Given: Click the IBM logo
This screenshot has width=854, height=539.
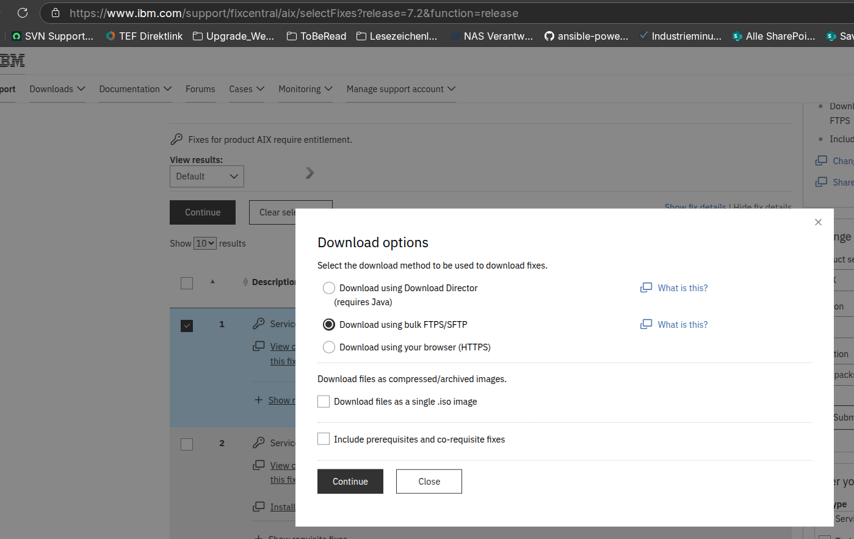Looking at the screenshot, I should pyautogui.click(x=12, y=60).
